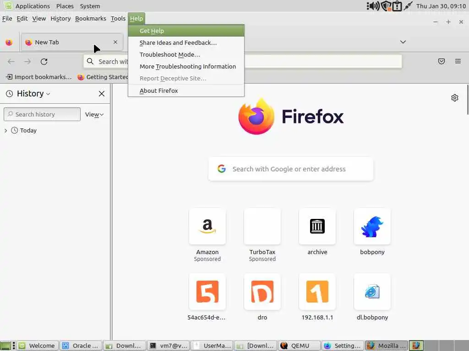Switch to Mozilla … taskbar window
The height and width of the screenshot is (351, 469).
387,346
